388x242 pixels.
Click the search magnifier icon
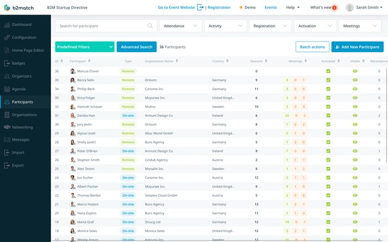click(x=150, y=26)
